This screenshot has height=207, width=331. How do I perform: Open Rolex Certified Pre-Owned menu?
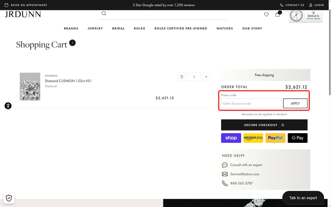point(181,28)
